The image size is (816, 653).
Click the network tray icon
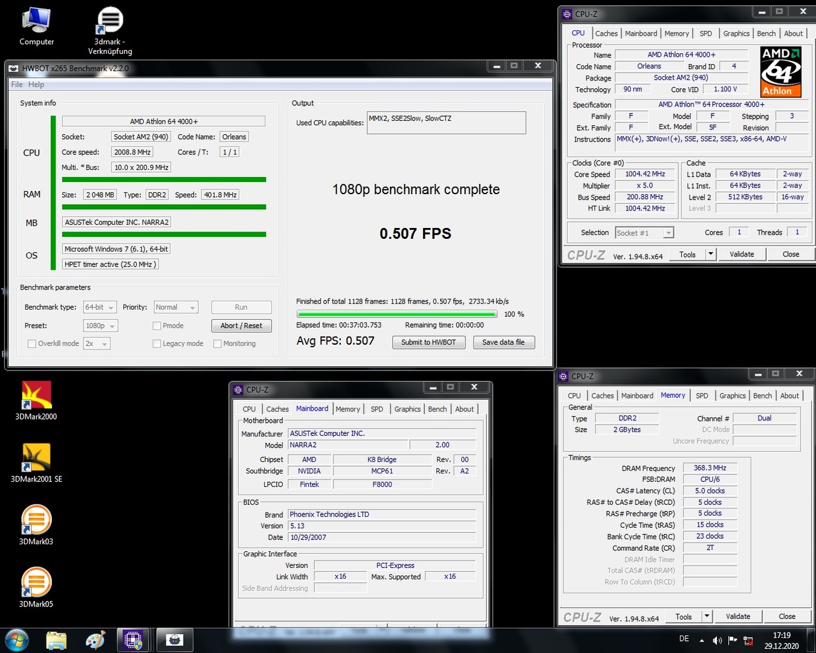pos(748,640)
